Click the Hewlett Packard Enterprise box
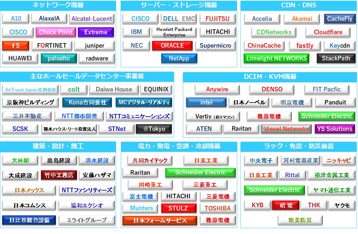 [174, 32]
